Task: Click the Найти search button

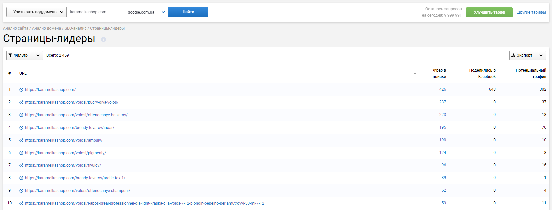Action: [188, 12]
